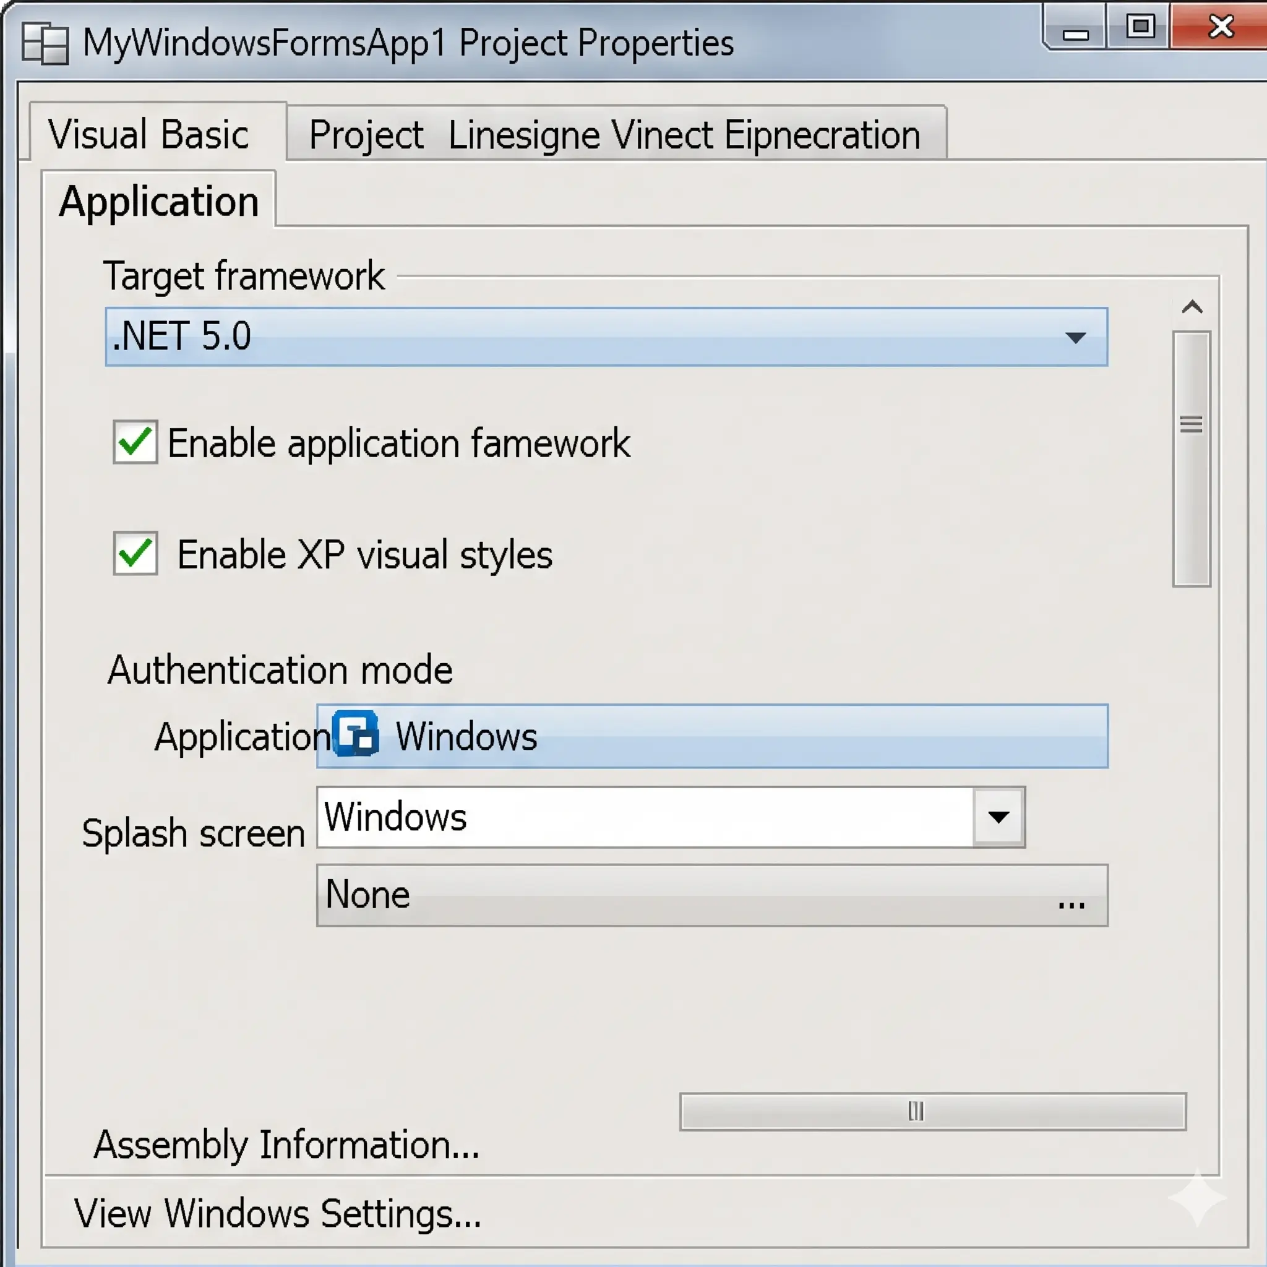Click the vertical scrollbar thumb
Image resolution: width=1267 pixels, height=1267 pixels.
(x=1192, y=458)
